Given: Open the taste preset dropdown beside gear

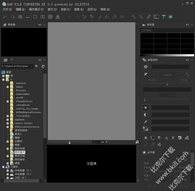Looking at the screenshot, I should click(171, 67).
